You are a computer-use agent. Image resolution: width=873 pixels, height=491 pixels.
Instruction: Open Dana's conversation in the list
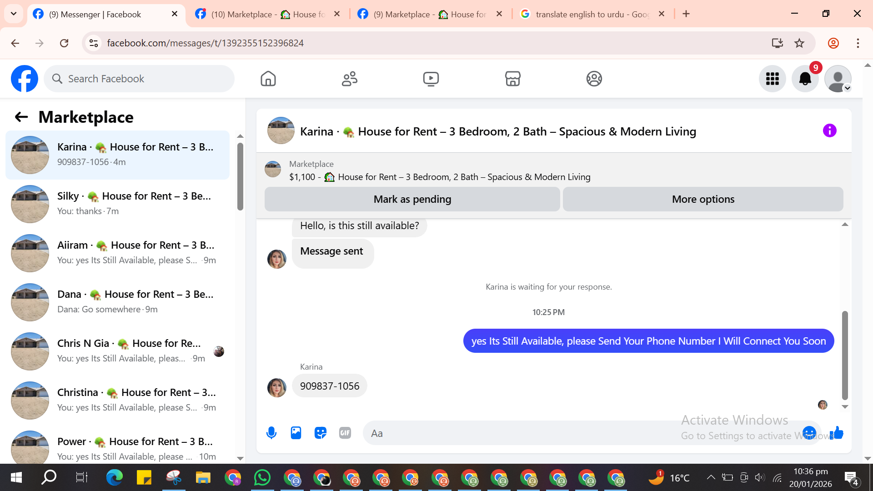117,302
